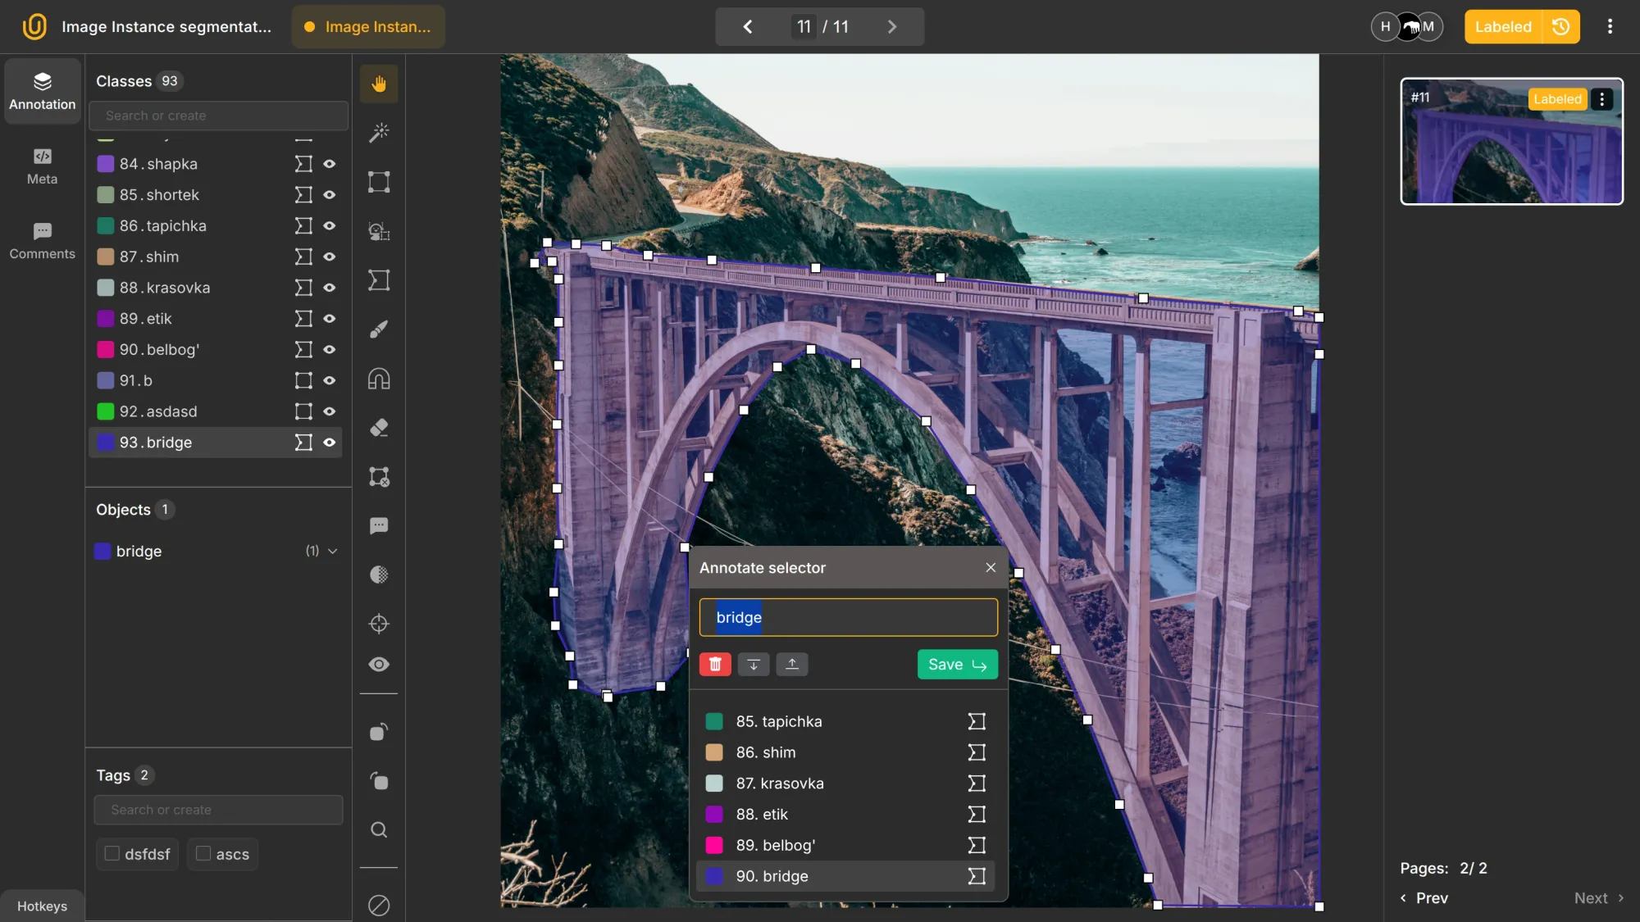Open image options on the #11 thumbnail
1640x922 pixels.
pyautogui.click(x=1601, y=98)
